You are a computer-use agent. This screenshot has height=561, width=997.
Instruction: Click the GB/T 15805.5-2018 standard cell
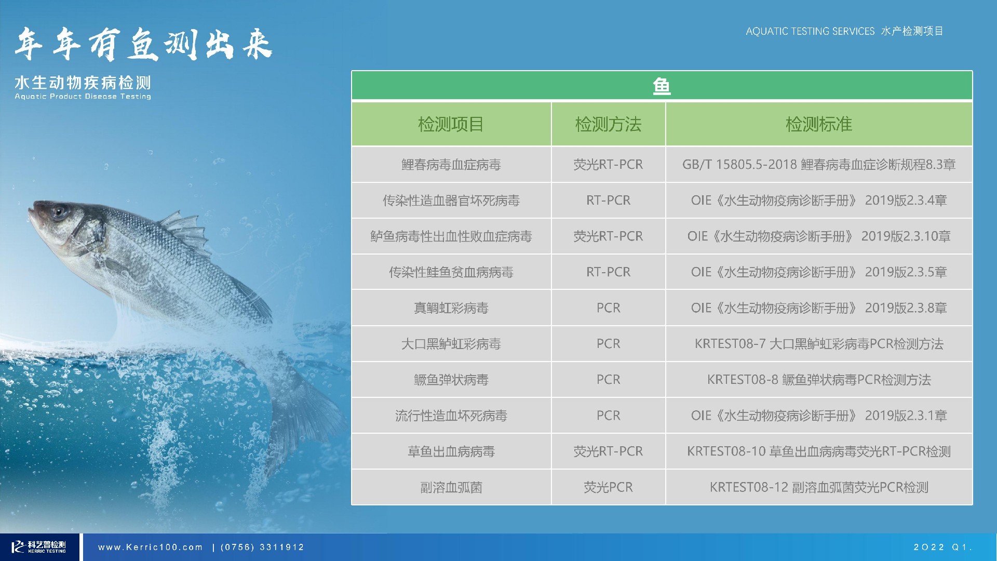819,165
